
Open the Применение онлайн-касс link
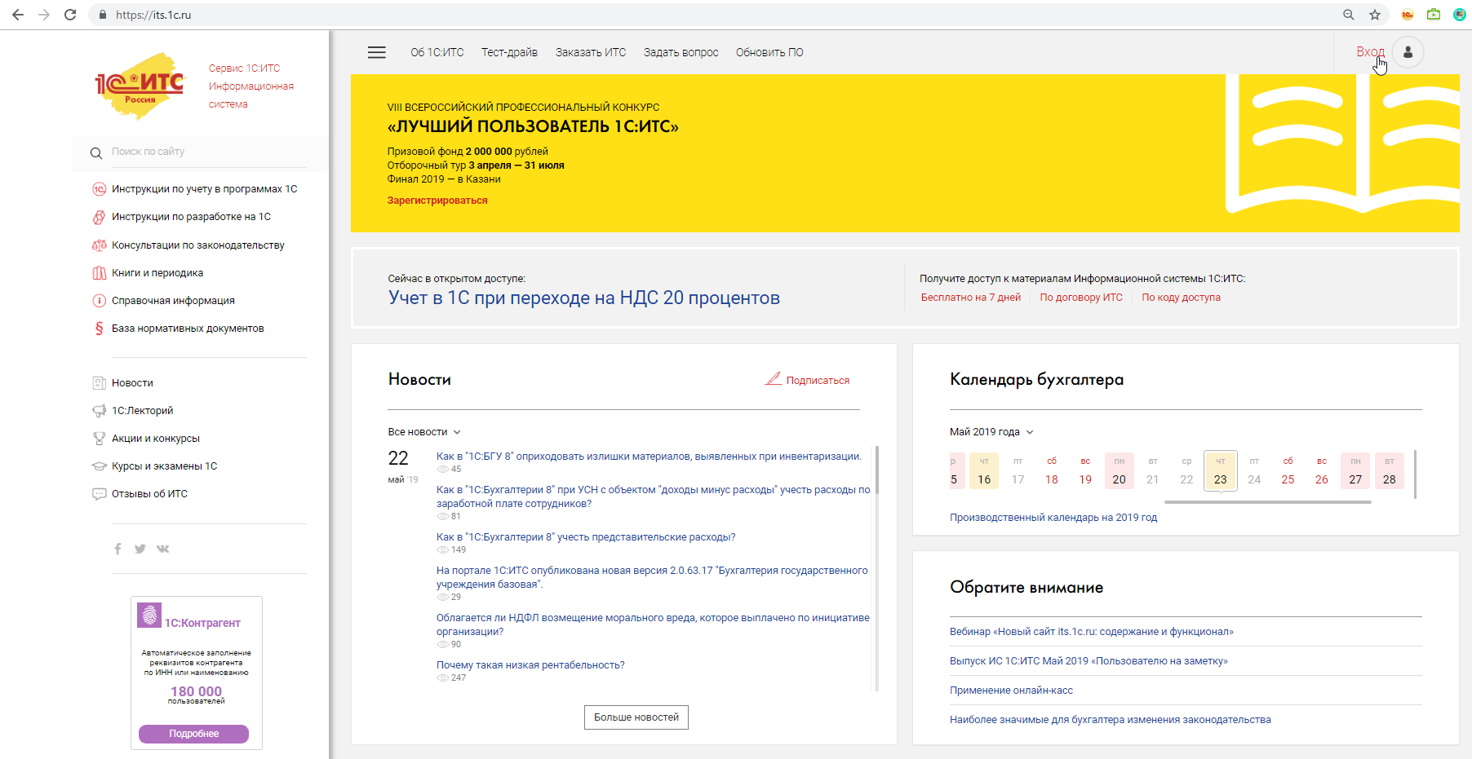point(1011,691)
